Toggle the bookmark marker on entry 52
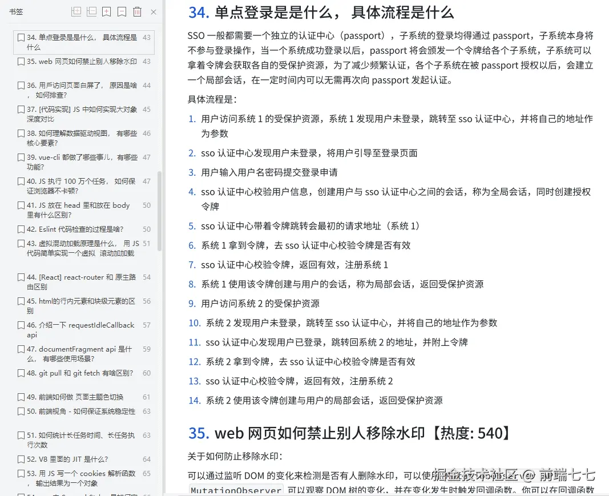Screen dimensions: 609x496 pyautogui.click(x=21, y=459)
